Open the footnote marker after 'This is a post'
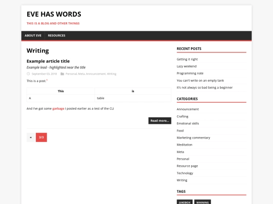 point(47,80)
